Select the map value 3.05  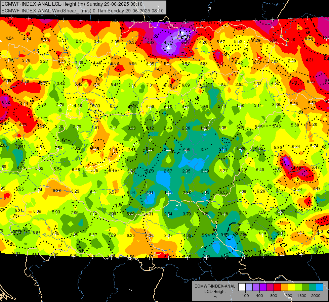tap(115, 42)
